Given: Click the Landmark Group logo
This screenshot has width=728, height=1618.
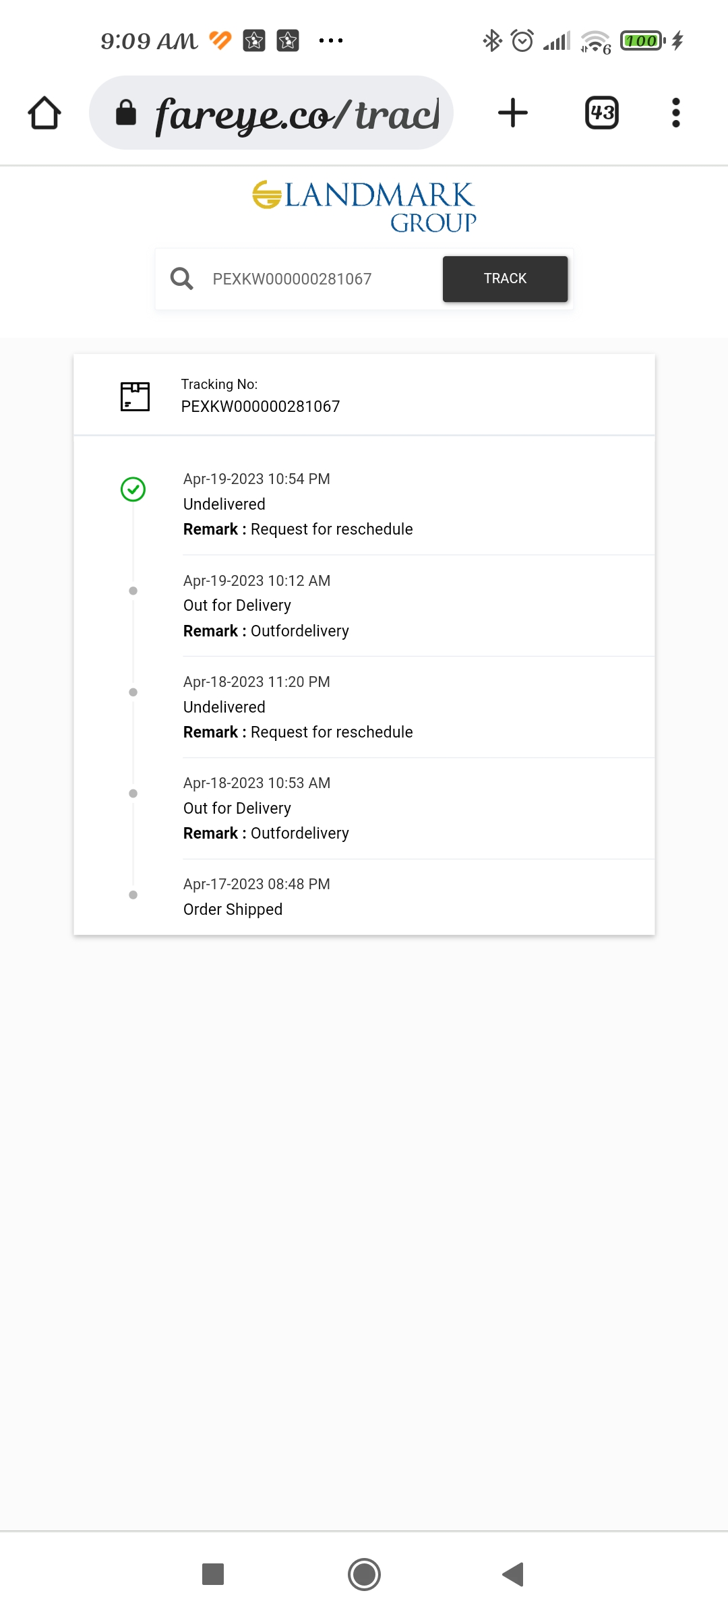Looking at the screenshot, I should point(365,206).
